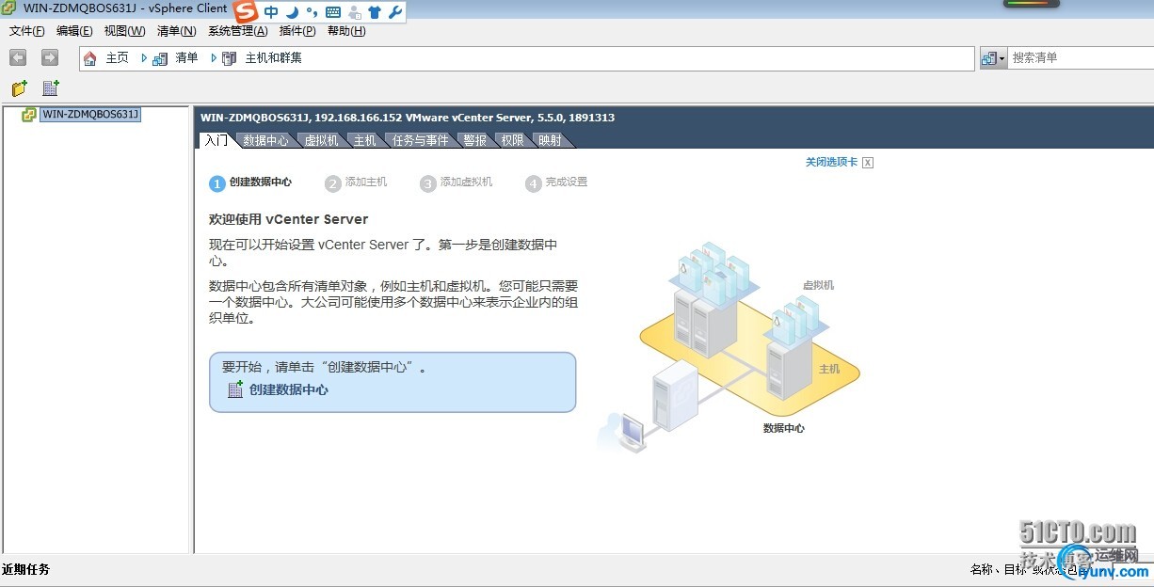Click the 欢迎使用 vCenter Server heading
Image resolution: width=1154 pixels, height=587 pixels.
coord(288,219)
